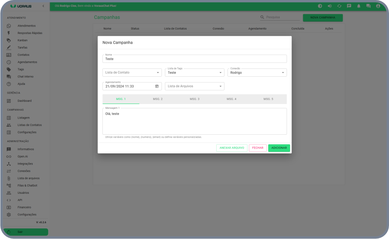Expand the Conexão dropdown showing Rodrigo
This screenshot has width=389, height=239.
[x=283, y=73]
